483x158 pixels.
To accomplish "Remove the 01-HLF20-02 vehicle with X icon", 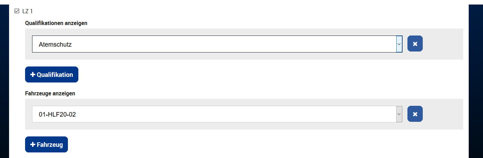I will pyautogui.click(x=415, y=114).
